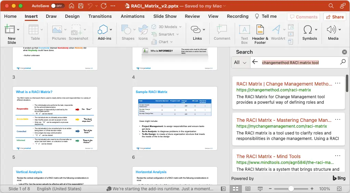This screenshot has height=193, width=350.
Task: Click the Add-ins hexagon icon
Action: pyautogui.click(x=103, y=29)
